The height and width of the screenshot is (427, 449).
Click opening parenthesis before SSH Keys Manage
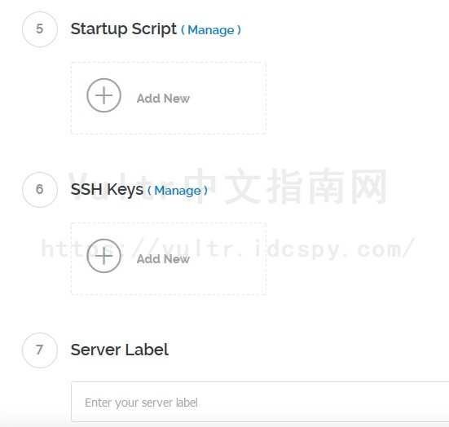(149, 191)
